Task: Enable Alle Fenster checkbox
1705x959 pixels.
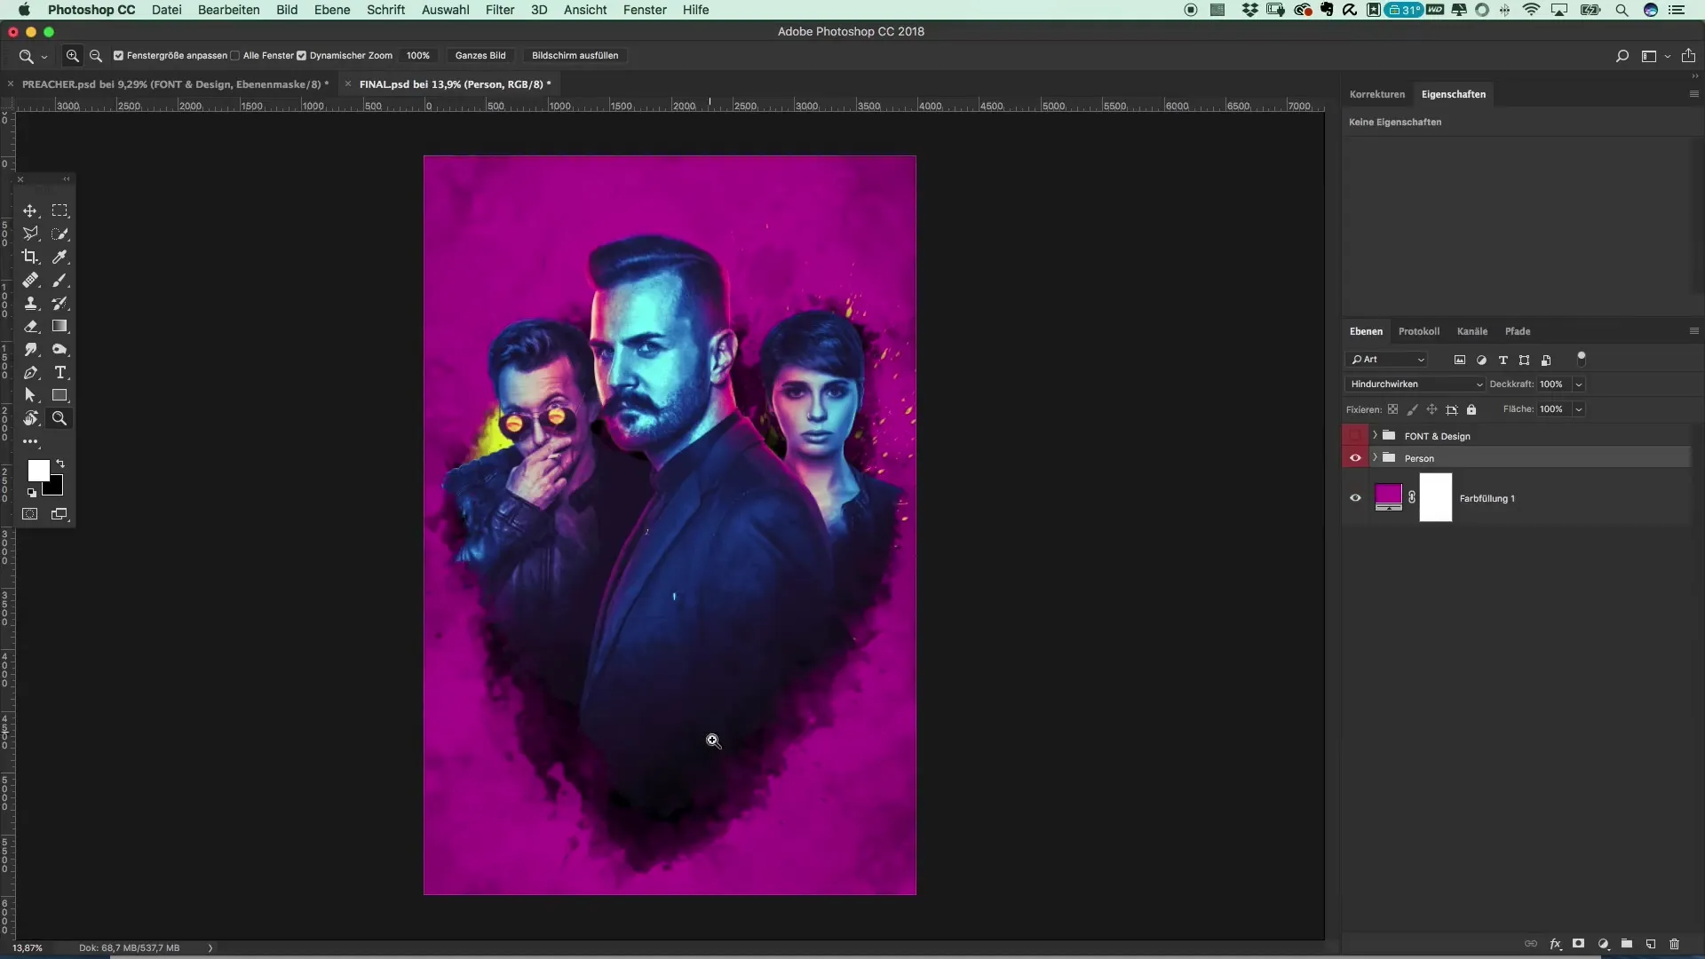Action: (234, 55)
